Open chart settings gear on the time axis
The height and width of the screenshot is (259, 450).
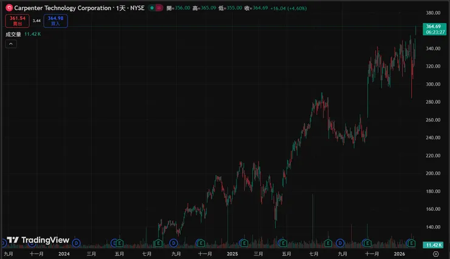(435, 254)
